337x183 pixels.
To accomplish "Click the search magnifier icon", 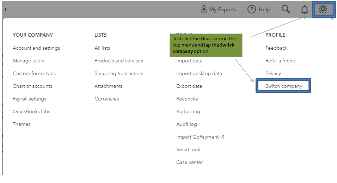I will (286, 10).
